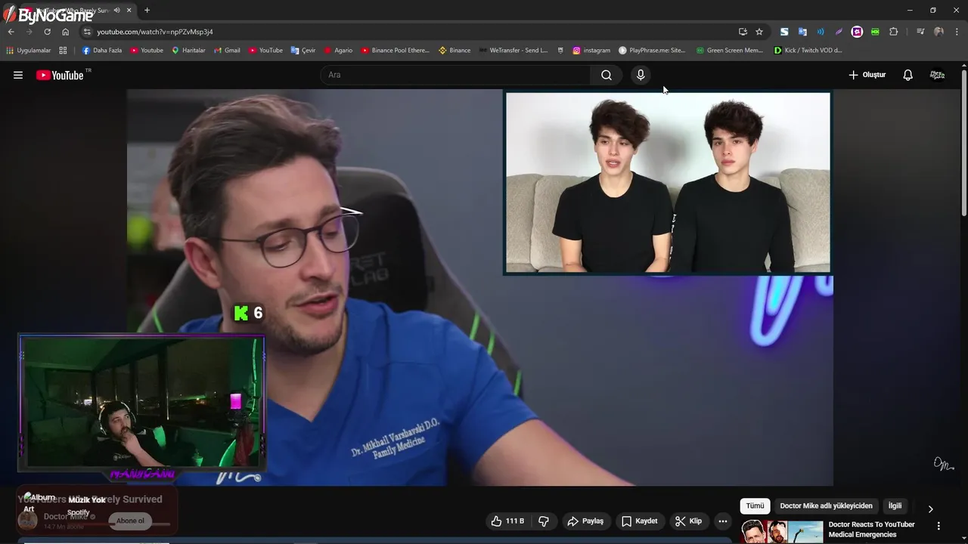Open the instagram bookmark
Screen dimensions: 968x544
pyautogui.click(x=591, y=51)
